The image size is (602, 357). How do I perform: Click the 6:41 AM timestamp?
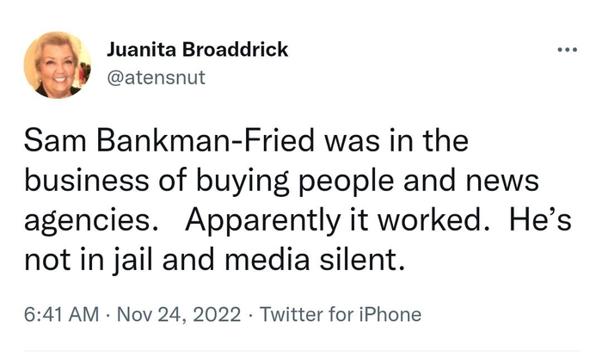click(62, 314)
